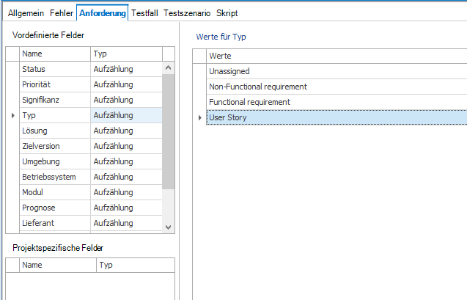This screenshot has height=300, width=467.
Task: Select the Testfall tab
Action: [145, 13]
